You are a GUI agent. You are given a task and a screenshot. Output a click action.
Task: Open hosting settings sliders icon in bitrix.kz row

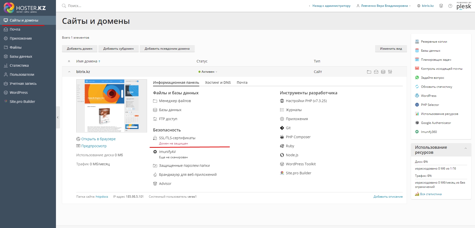point(390,72)
